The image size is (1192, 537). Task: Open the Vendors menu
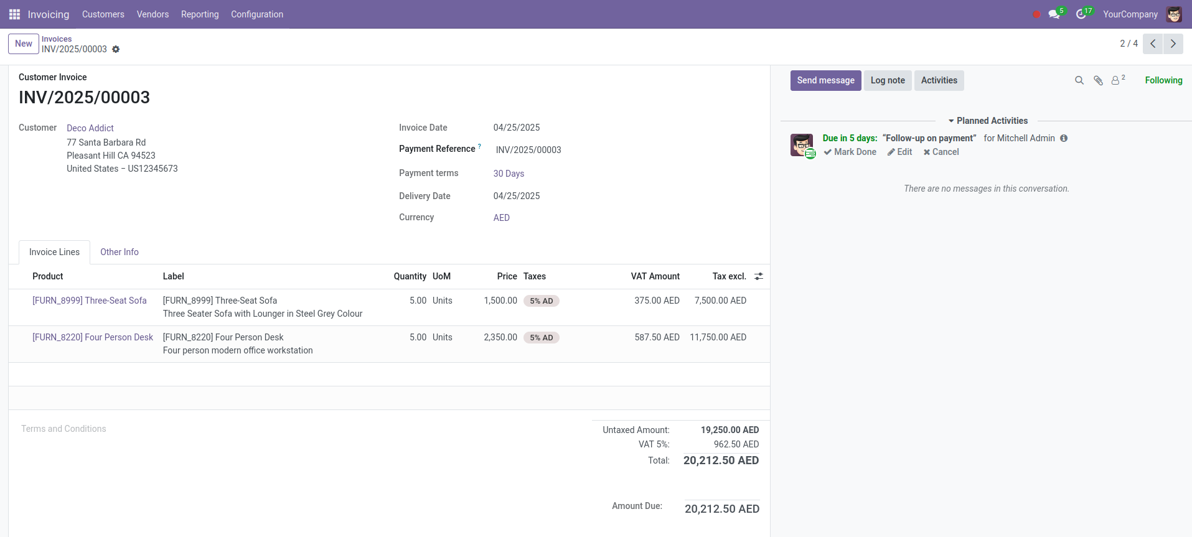tap(153, 14)
